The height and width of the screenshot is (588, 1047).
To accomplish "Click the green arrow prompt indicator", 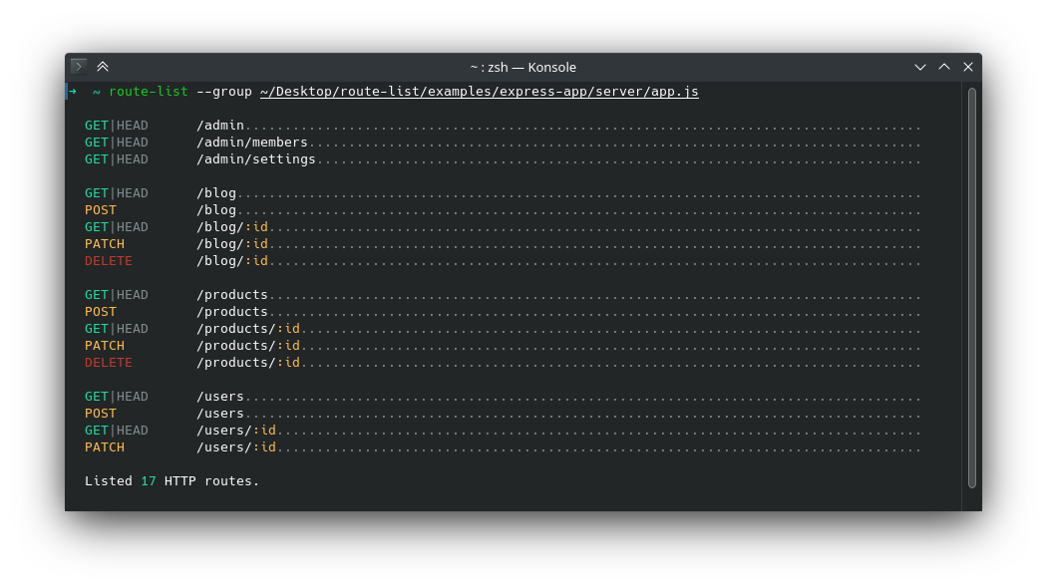I will click(x=71, y=91).
